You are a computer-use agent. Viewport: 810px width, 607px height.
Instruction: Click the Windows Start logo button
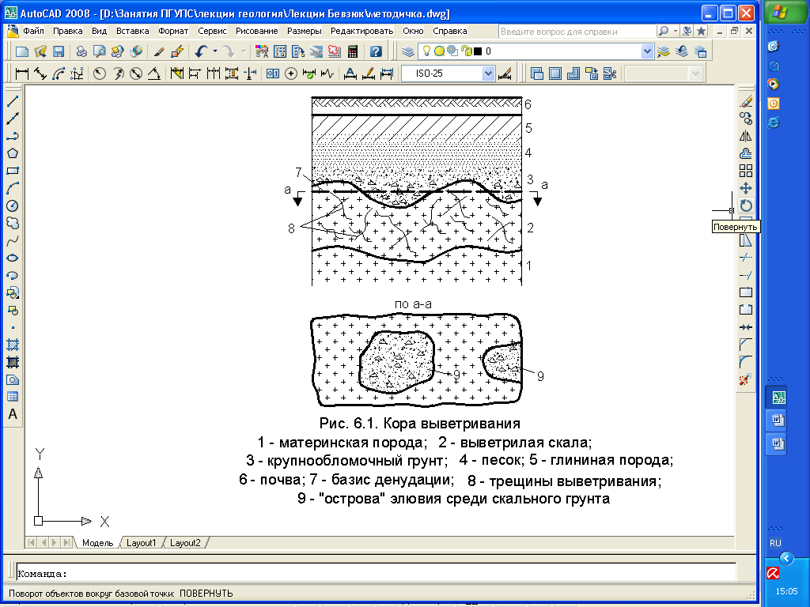pyautogui.click(x=787, y=11)
